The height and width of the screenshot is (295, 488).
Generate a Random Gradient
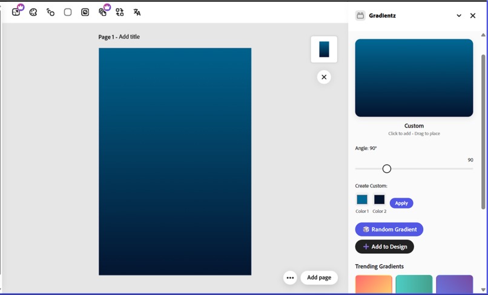pyautogui.click(x=389, y=229)
